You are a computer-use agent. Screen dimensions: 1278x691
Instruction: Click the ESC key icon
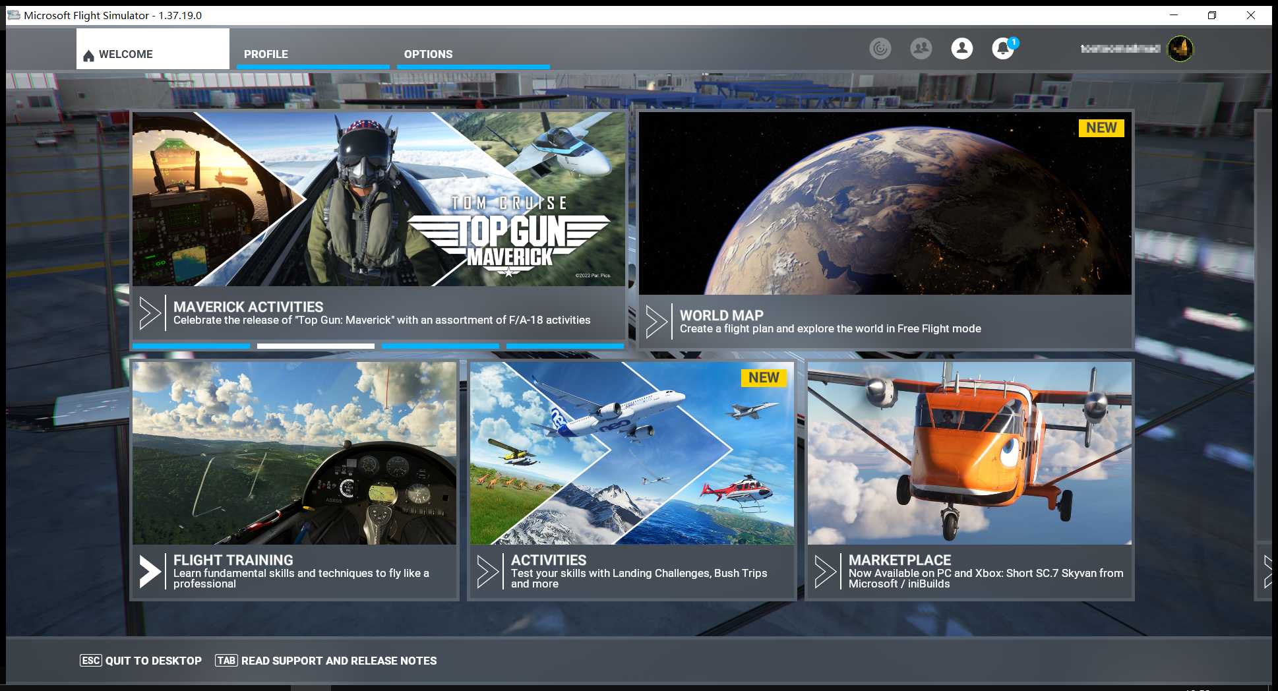click(x=91, y=661)
